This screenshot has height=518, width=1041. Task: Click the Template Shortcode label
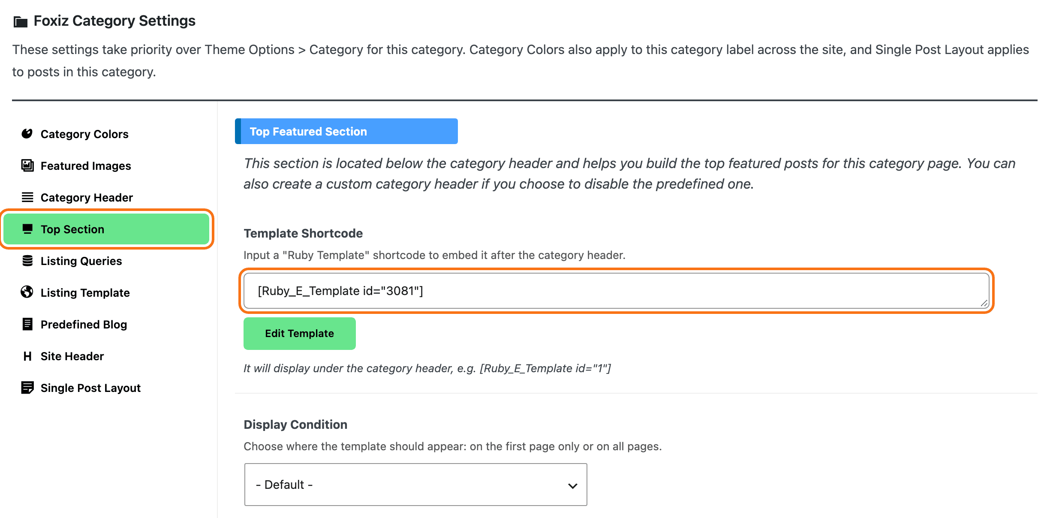(303, 233)
